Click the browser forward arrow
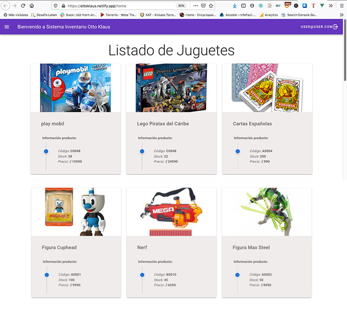The height and width of the screenshot is (310, 347). (14, 6)
